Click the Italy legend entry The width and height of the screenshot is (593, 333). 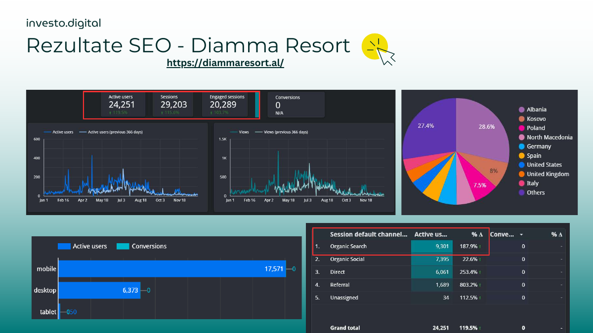tap(529, 183)
